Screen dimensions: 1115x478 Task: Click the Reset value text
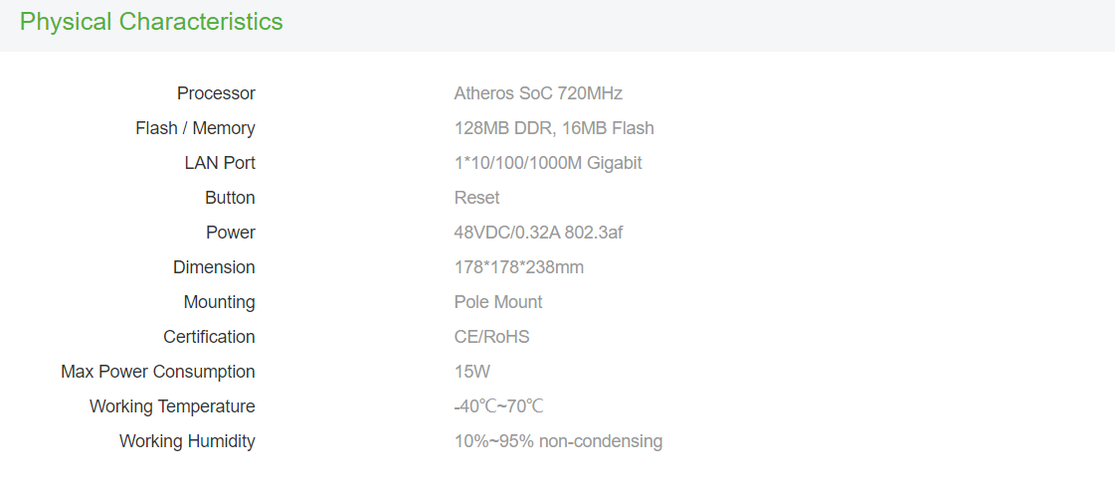click(x=477, y=198)
